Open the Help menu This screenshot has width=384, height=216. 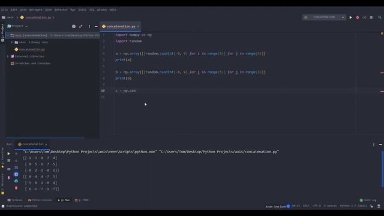[113, 10]
